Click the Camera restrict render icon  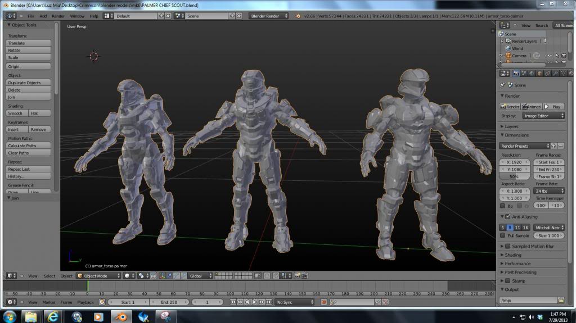click(x=564, y=56)
